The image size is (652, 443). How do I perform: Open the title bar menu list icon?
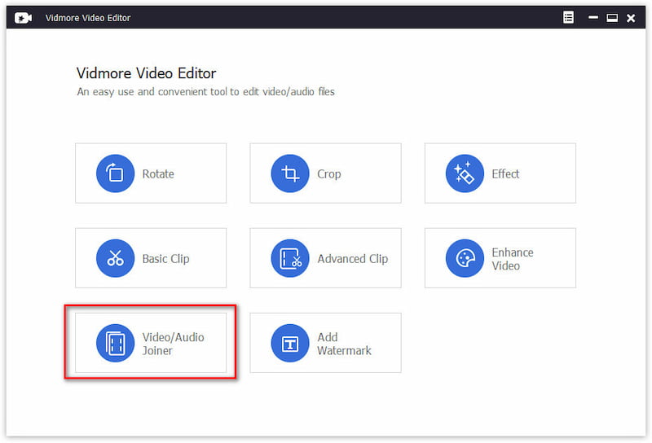[568, 18]
